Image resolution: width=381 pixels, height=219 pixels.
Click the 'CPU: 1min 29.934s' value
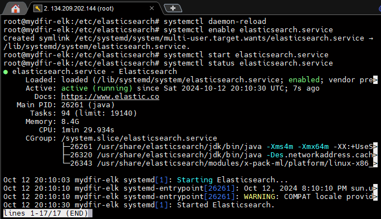(x=87, y=130)
